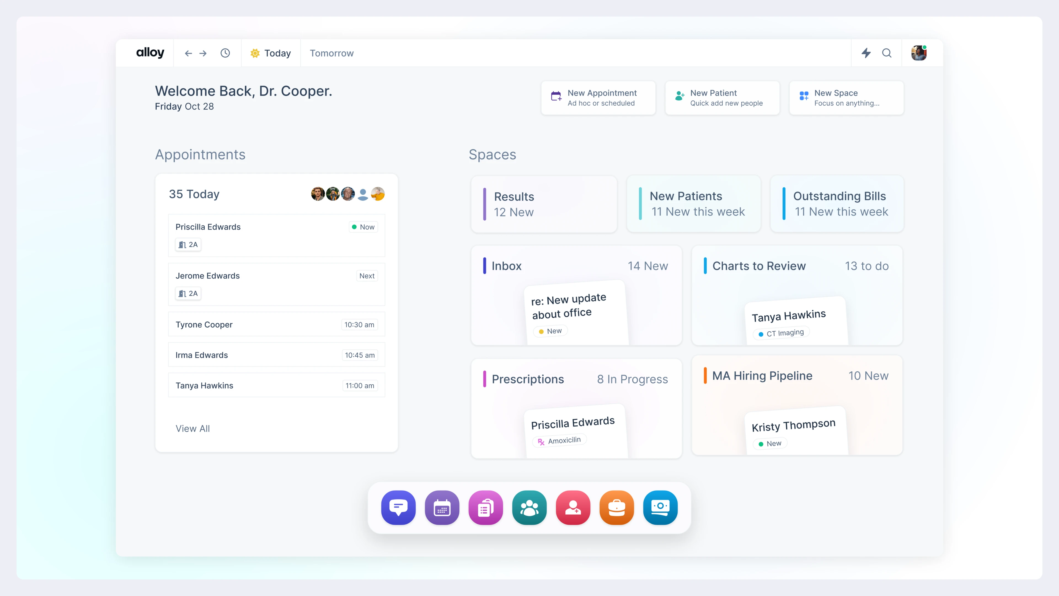The height and width of the screenshot is (596, 1059).
Task: Open the Priscilla Edwards appointment row
Action: coord(276,235)
